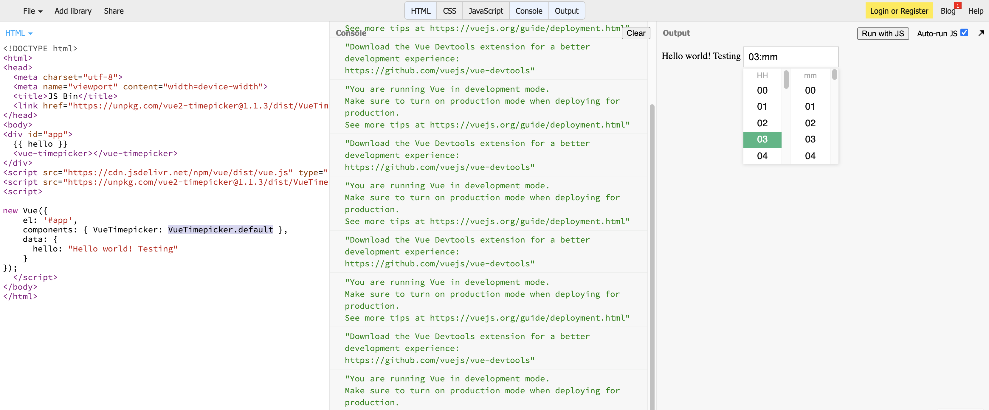
Task: Open the Add library menu
Action: 73,11
